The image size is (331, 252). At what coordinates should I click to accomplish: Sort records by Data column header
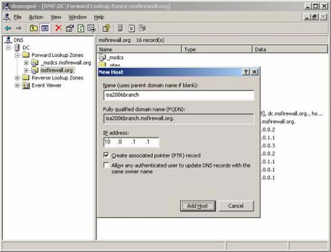(x=290, y=49)
